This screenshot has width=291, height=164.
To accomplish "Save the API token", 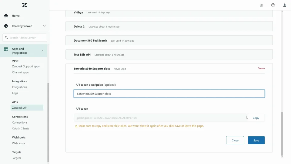I will pos(256,140).
